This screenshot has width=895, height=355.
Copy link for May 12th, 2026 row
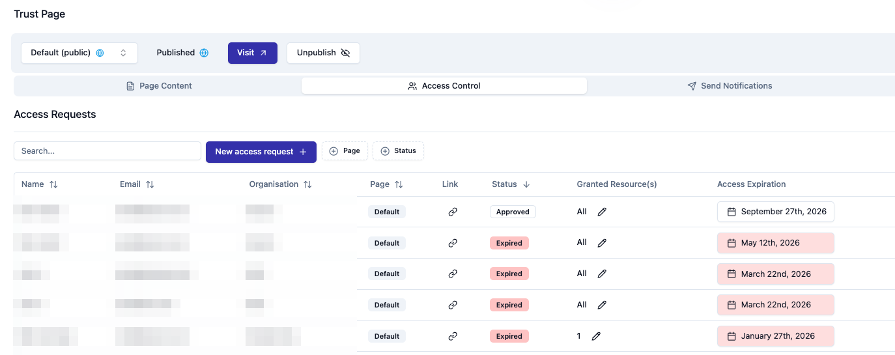pos(453,243)
